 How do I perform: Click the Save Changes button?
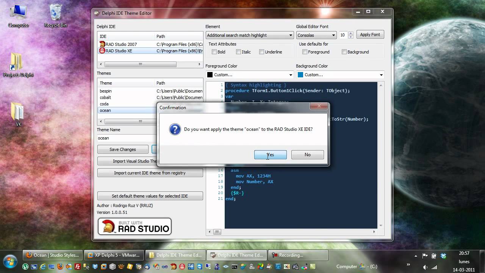point(122,149)
